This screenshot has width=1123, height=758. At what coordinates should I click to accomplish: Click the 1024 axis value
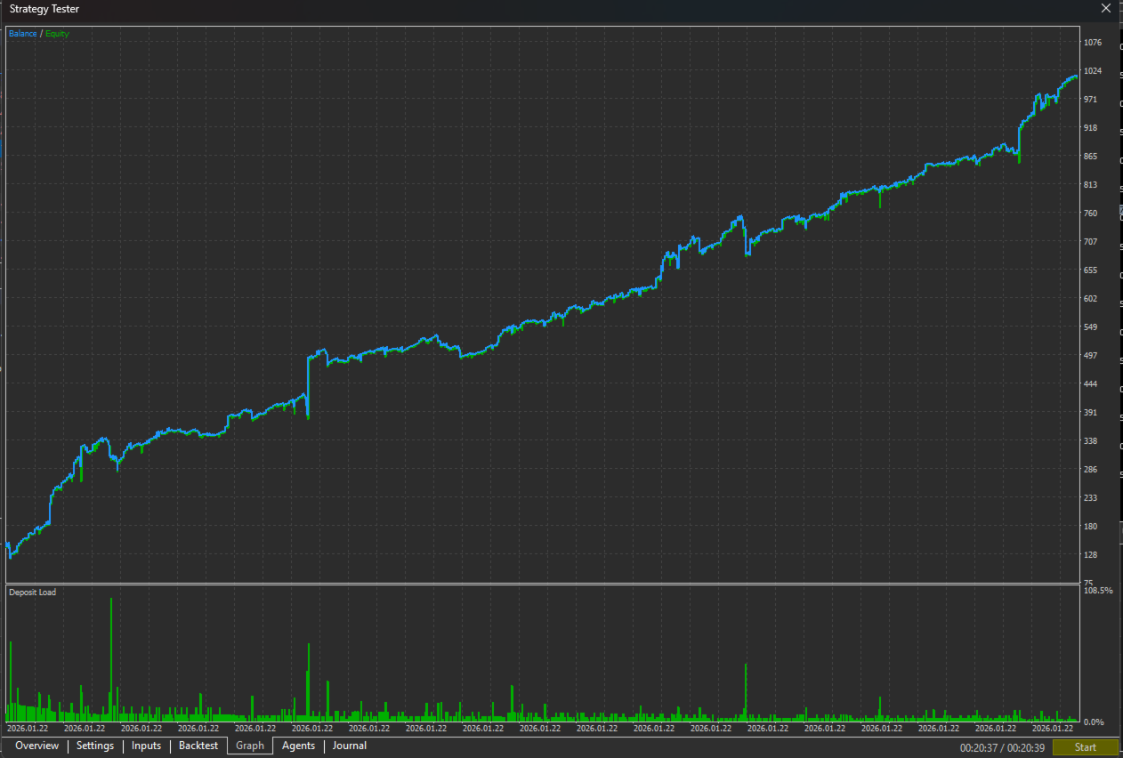(1093, 71)
